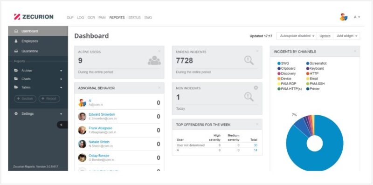Open Edward Snowden's profile link
The width and height of the screenshot is (373, 185).
coord(102,114)
